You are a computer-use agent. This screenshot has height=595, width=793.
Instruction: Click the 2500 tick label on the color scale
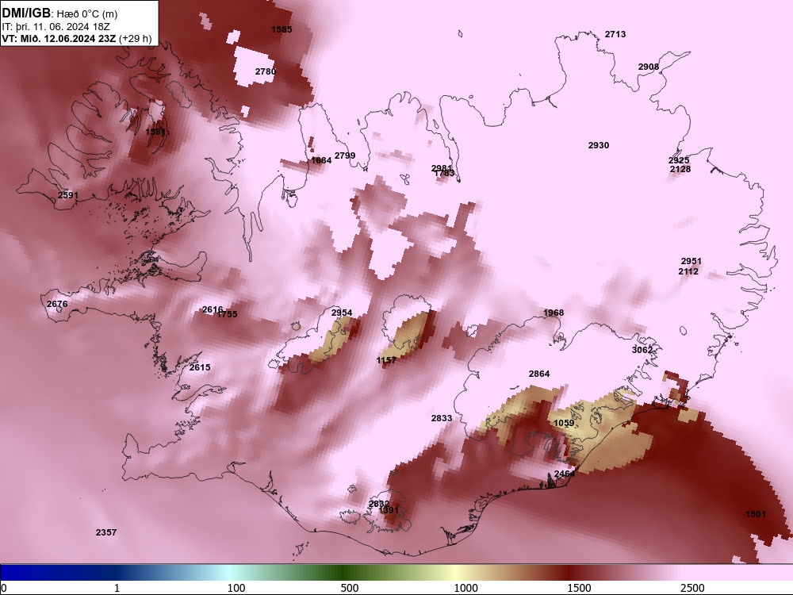[x=692, y=588]
